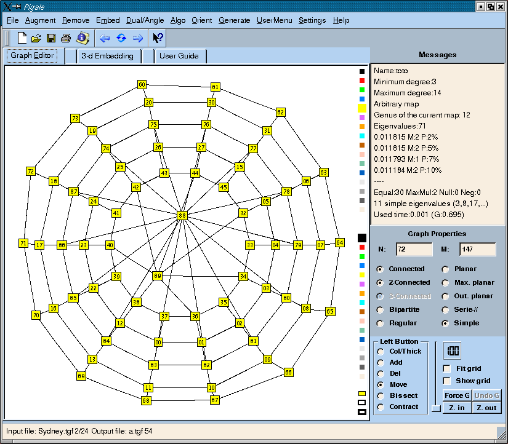Go to next graph with right arrow
This screenshot has height=444, width=508.
point(138,38)
